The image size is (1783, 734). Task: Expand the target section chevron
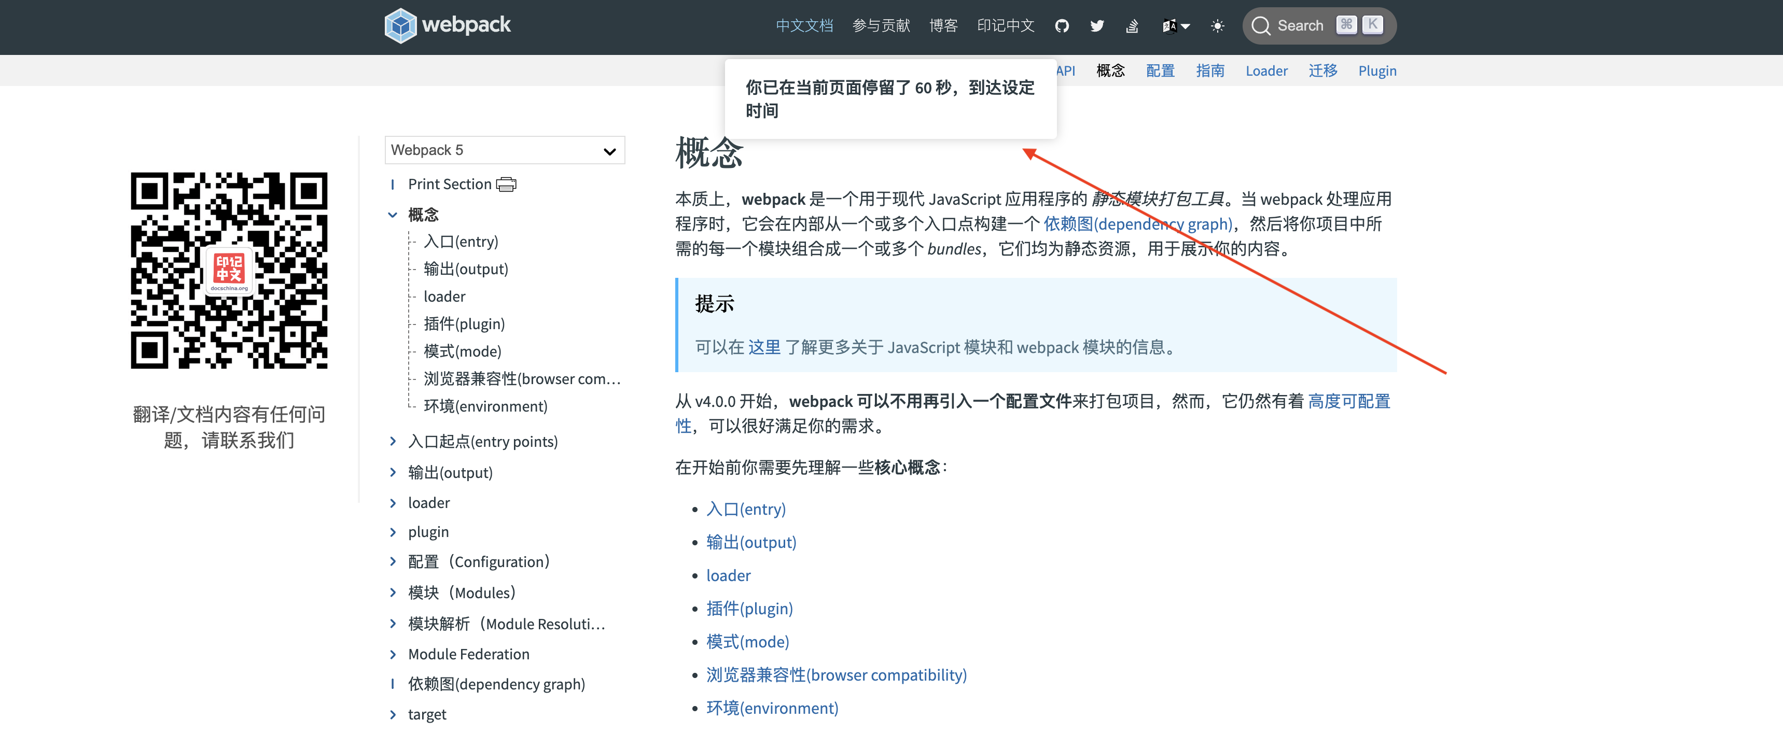coord(393,715)
